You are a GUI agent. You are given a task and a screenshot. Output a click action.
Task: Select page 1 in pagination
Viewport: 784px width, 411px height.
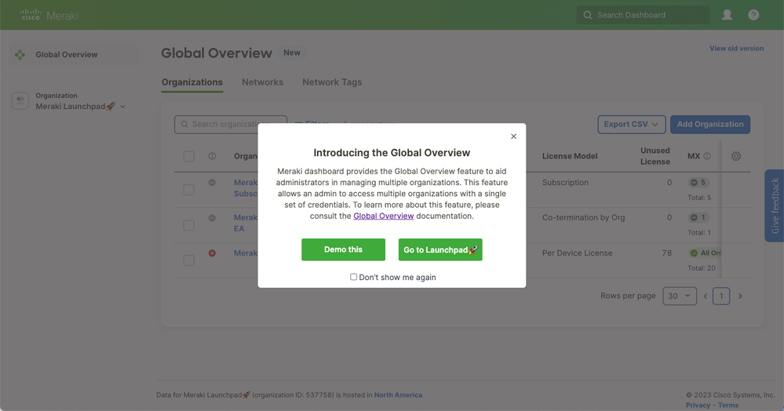721,296
